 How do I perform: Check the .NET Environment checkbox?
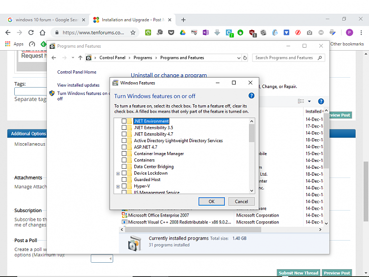coord(124,121)
